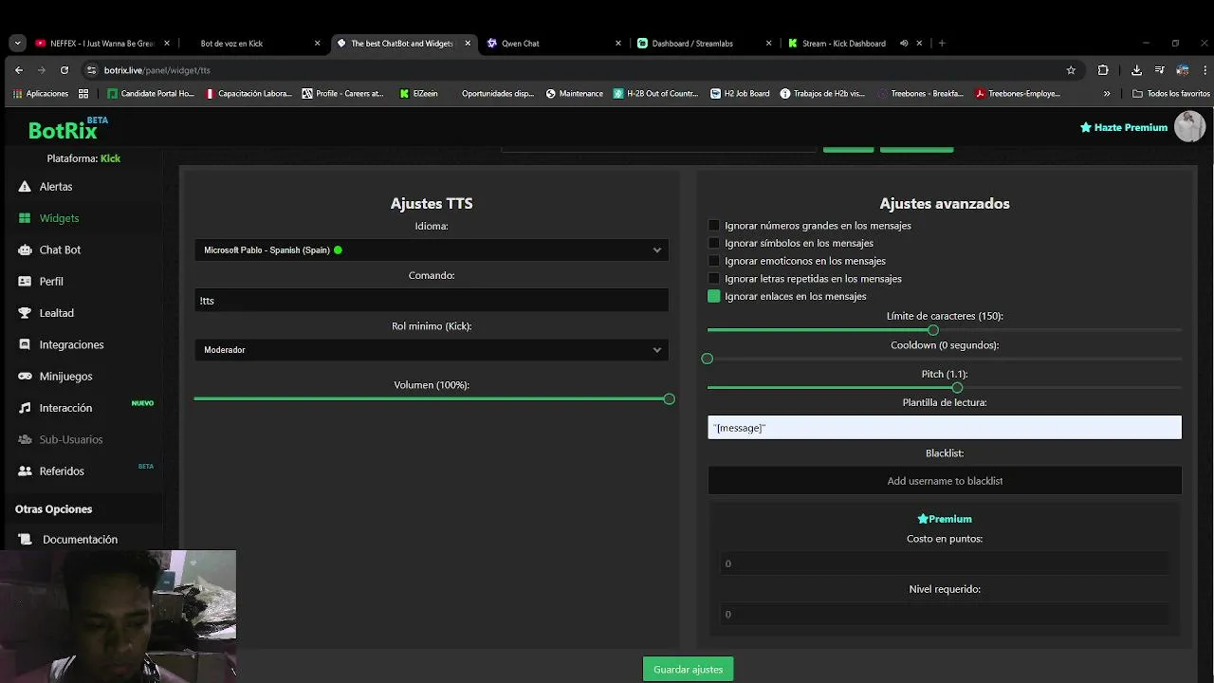1214x683 pixels.
Task: Expand the hidden bookmarks chevron
Action: pyautogui.click(x=1106, y=94)
